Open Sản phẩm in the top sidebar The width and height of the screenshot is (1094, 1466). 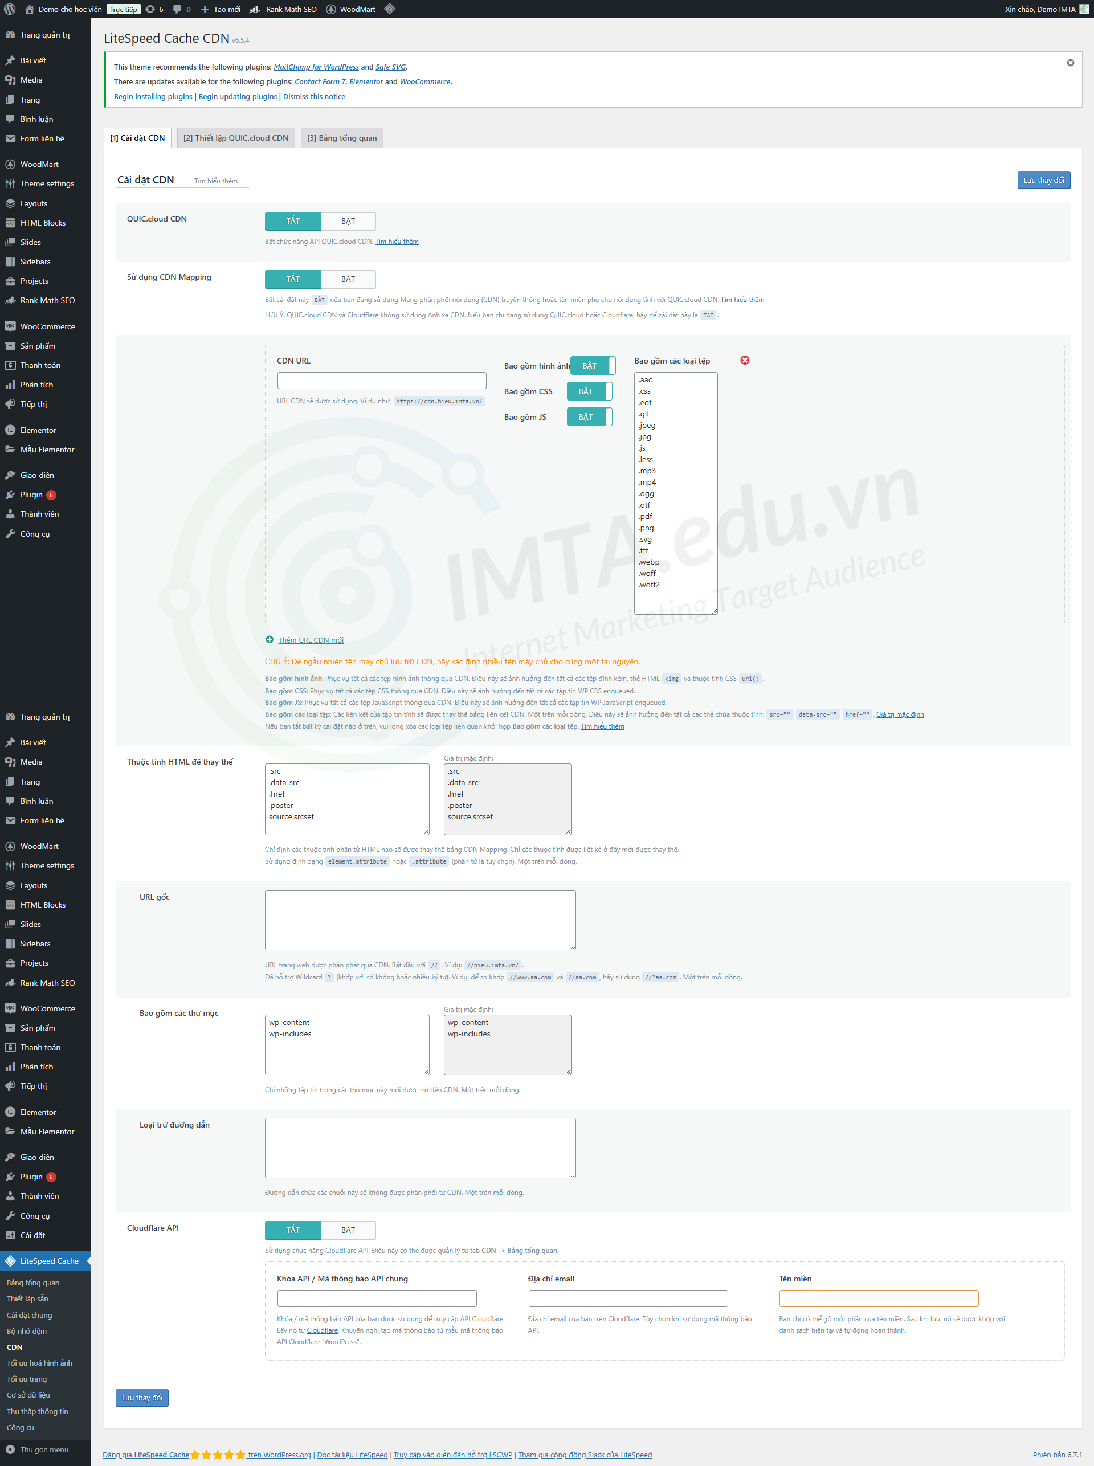pyautogui.click(x=38, y=346)
